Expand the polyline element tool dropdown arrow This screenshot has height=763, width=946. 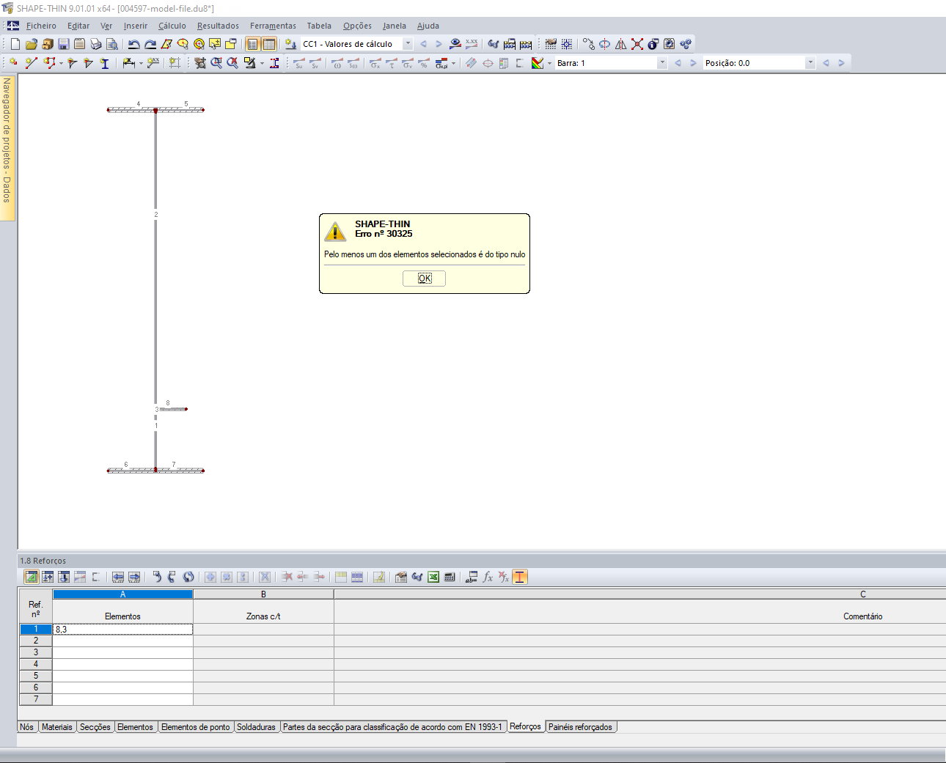point(61,63)
